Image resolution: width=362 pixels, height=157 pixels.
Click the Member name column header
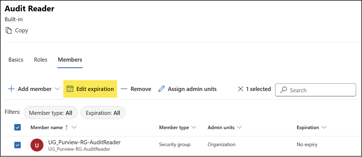click(x=47, y=127)
